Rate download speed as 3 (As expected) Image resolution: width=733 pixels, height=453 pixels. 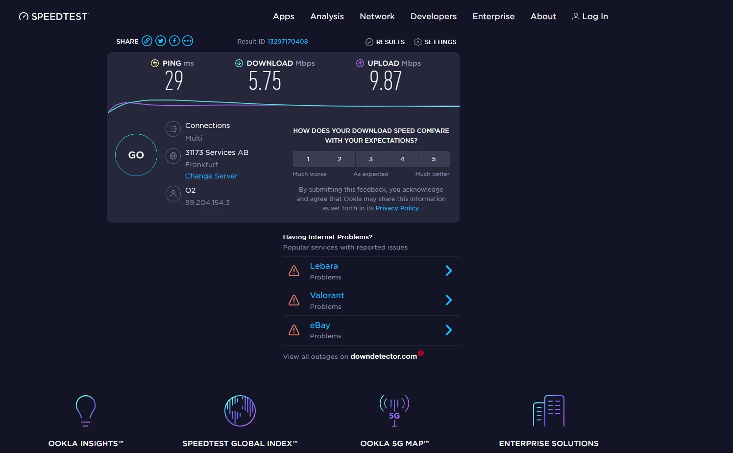point(371,159)
